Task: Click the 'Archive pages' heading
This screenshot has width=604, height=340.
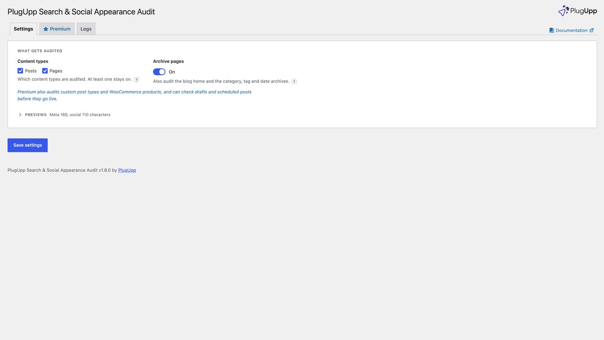Action: pos(168,61)
